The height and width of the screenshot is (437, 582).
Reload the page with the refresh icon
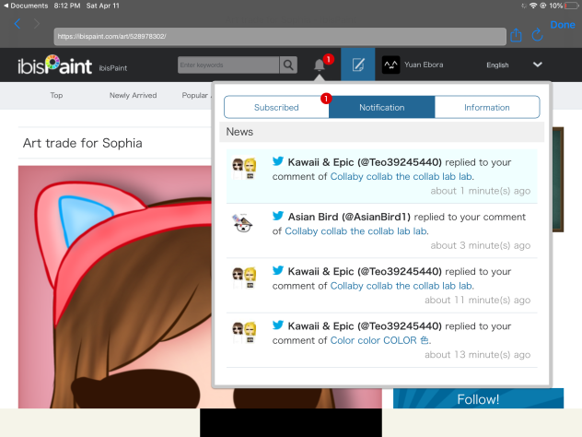(x=537, y=35)
